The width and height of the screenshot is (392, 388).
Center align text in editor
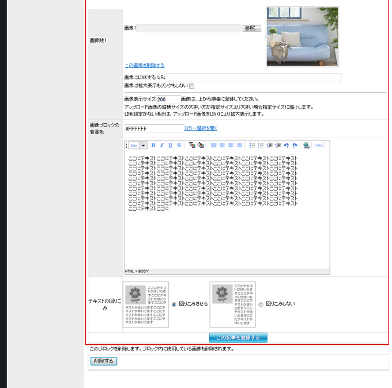point(222,146)
